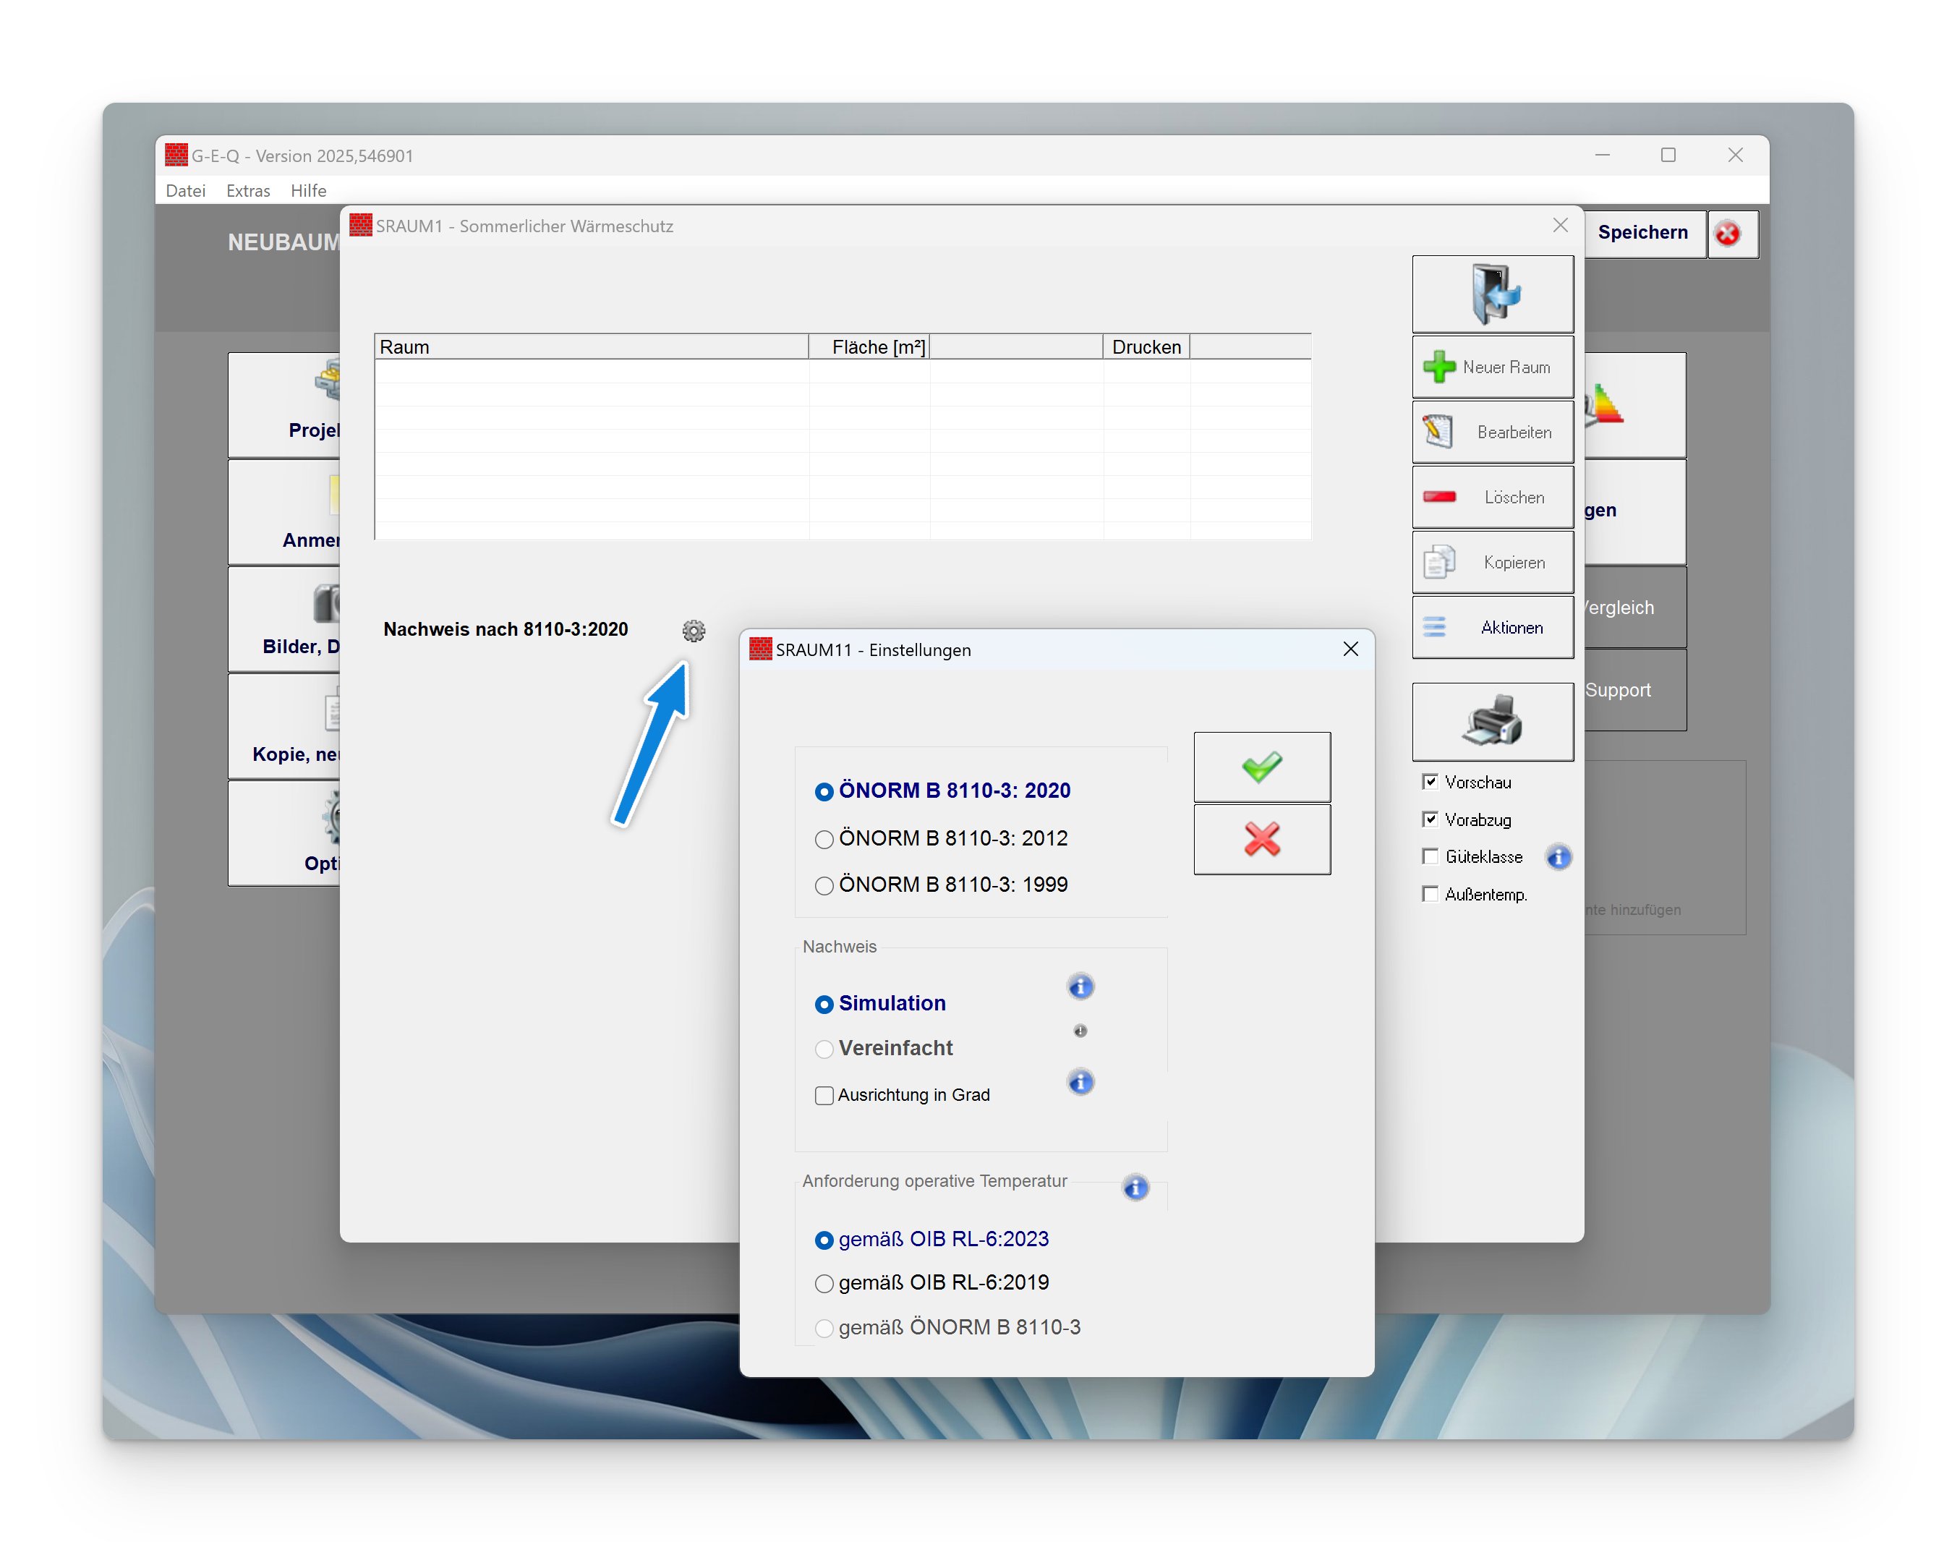Enable Ausrichtung in Grad checkbox
This screenshot has width=1957, height=1542.
(x=823, y=1095)
